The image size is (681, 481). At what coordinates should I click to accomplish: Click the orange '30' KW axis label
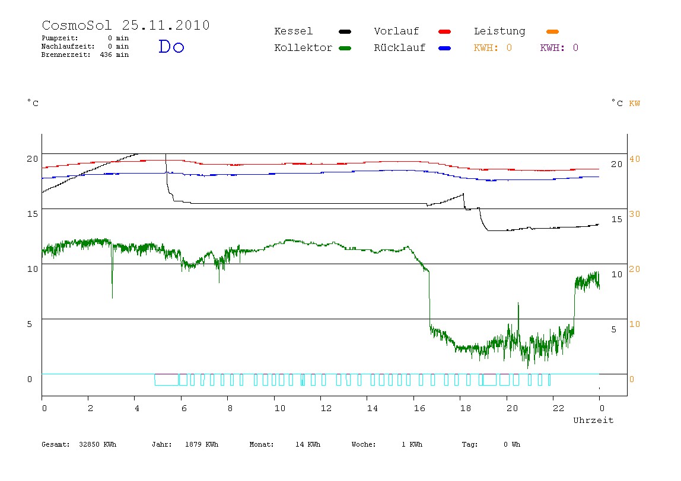635,214
